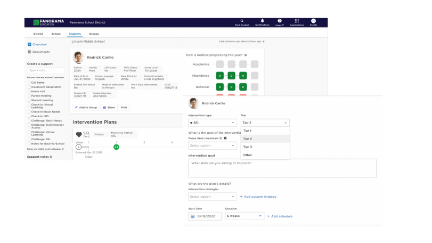Click first gray Academics progress square
Screen dimensions: 432x243
(220, 64)
